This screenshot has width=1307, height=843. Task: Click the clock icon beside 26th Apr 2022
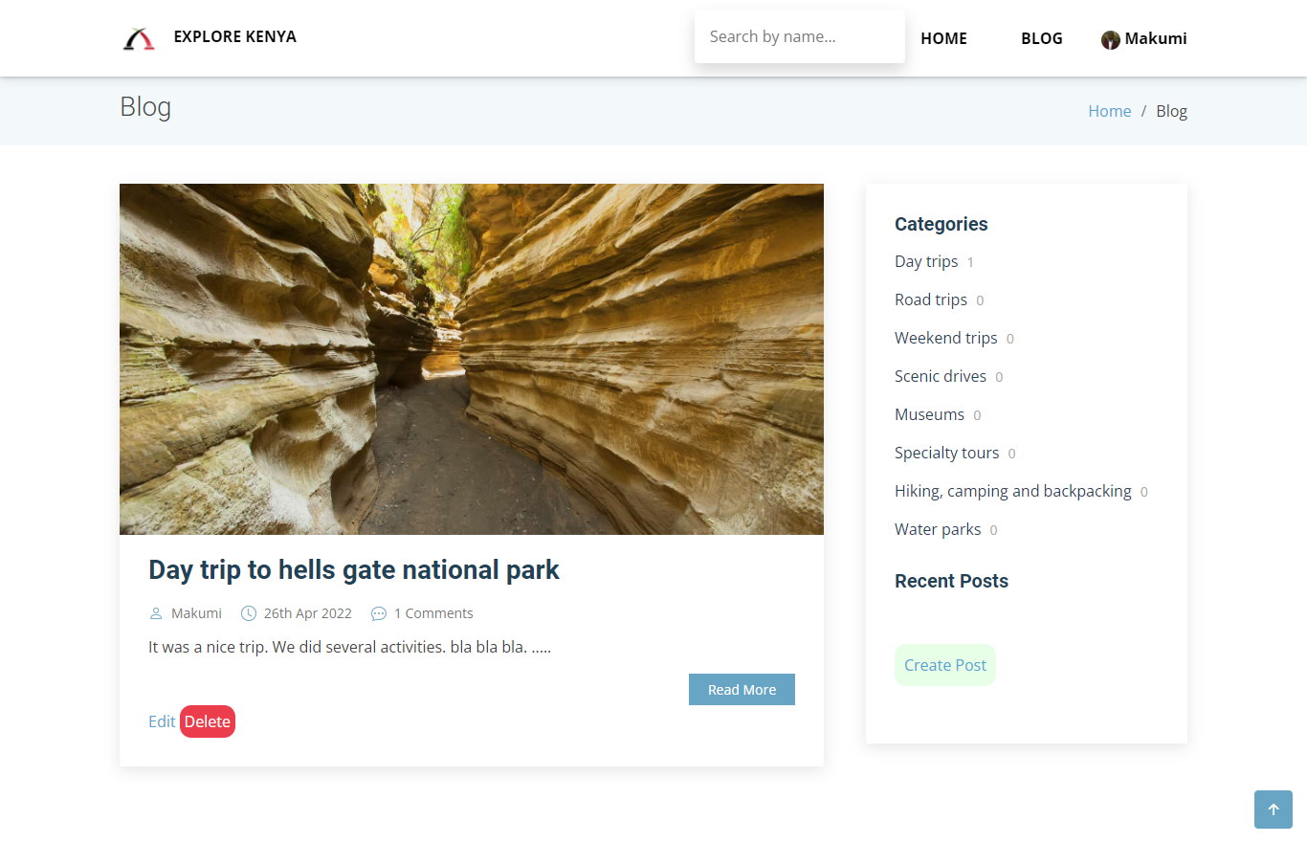tap(249, 613)
